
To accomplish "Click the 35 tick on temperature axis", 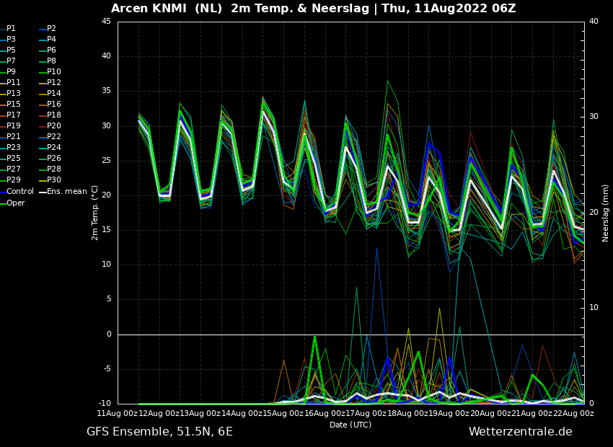I will (x=106, y=91).
